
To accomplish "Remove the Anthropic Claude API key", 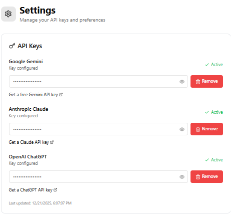I will click(x=206, y=129).
